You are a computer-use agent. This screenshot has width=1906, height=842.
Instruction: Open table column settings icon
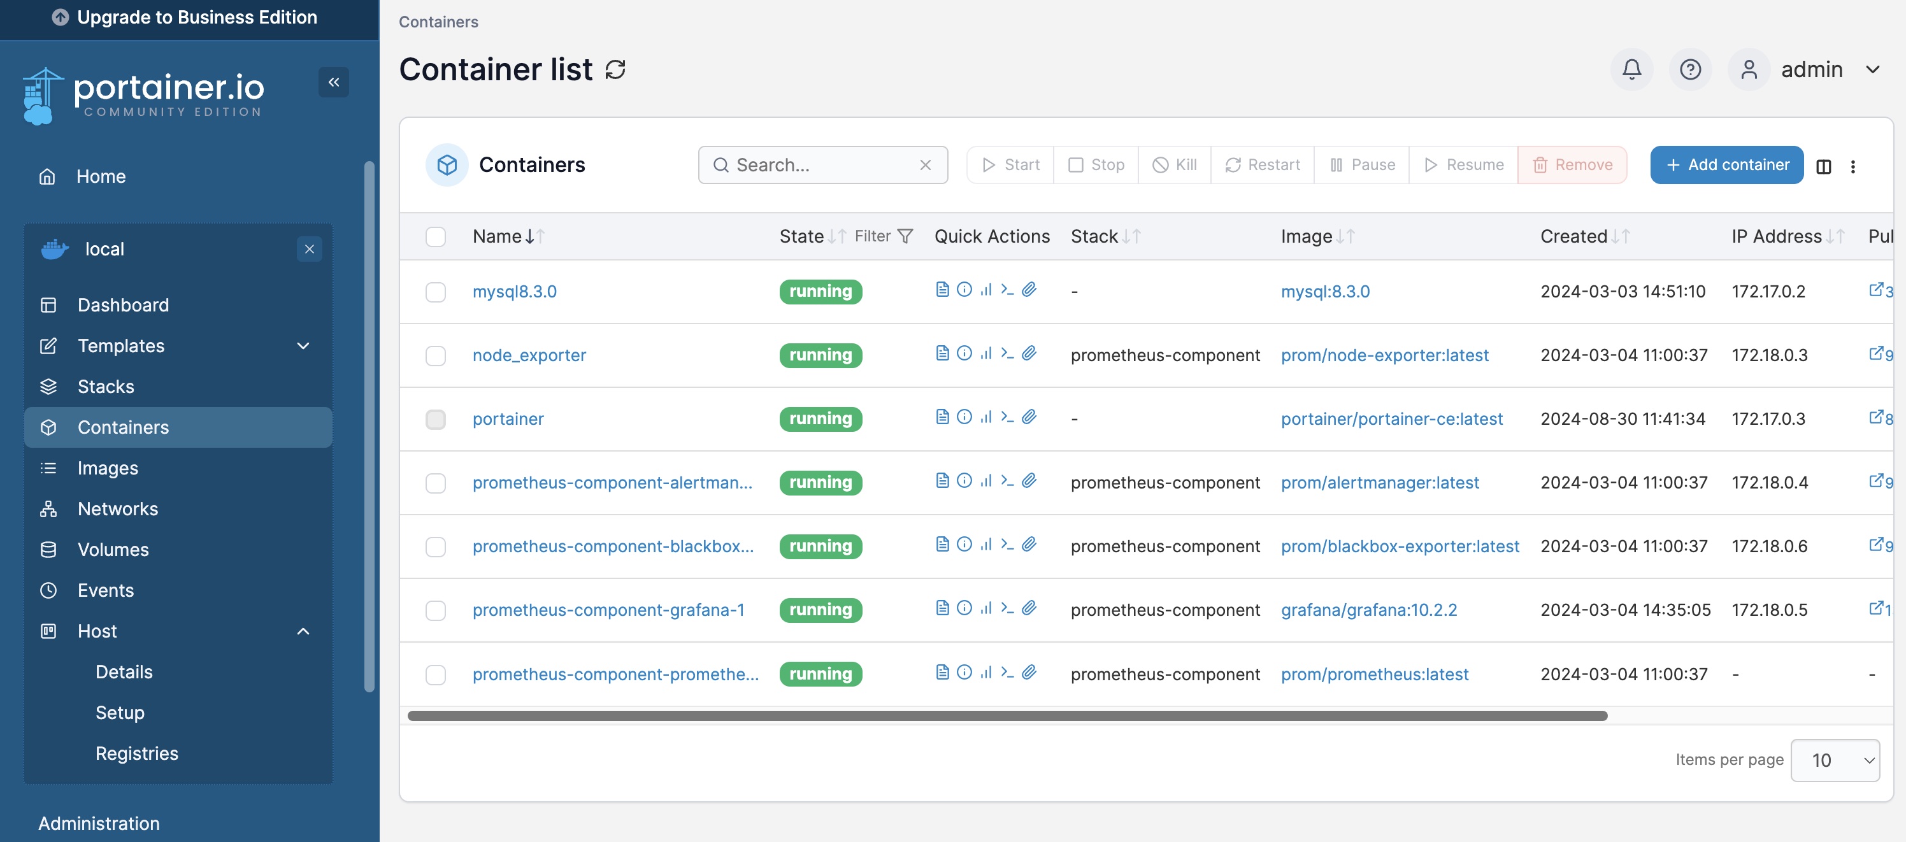[1823, 166]
